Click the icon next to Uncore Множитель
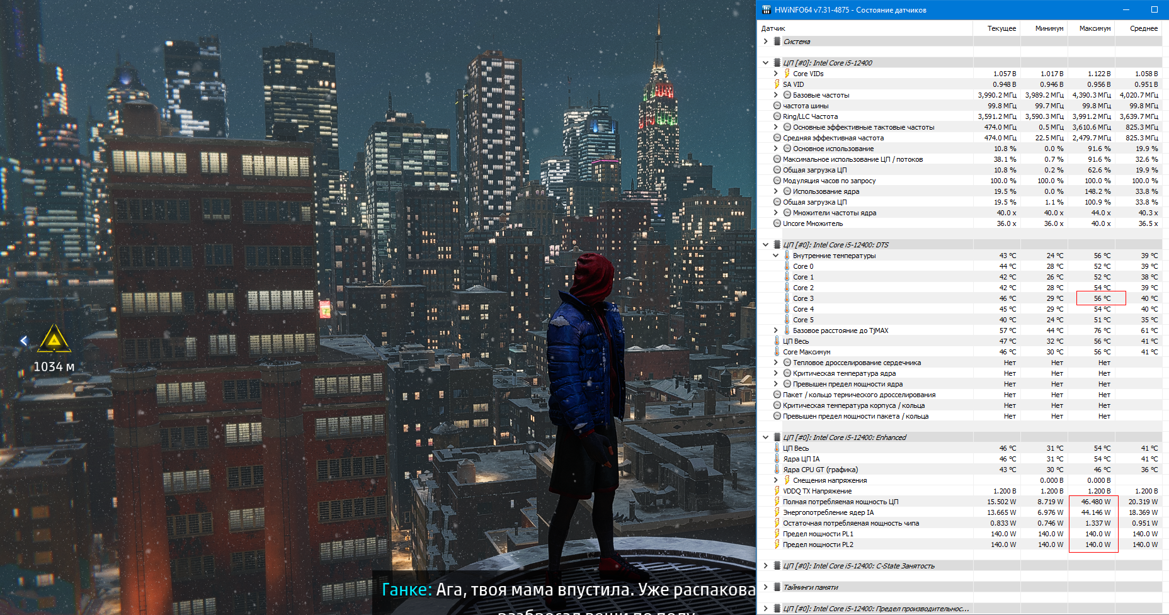Image resolution: width=1169 pixels, height=615 pixels. [x=777, y=223]
